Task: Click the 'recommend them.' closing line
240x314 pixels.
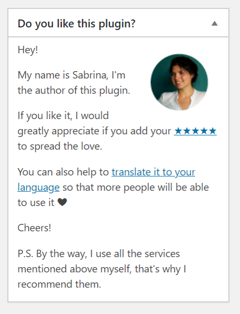Action: 60,284
